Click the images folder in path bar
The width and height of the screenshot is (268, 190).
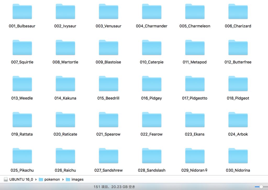tap(75, 180)
